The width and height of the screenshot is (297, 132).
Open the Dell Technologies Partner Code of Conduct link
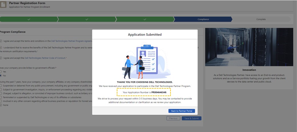tap(45, 58)
